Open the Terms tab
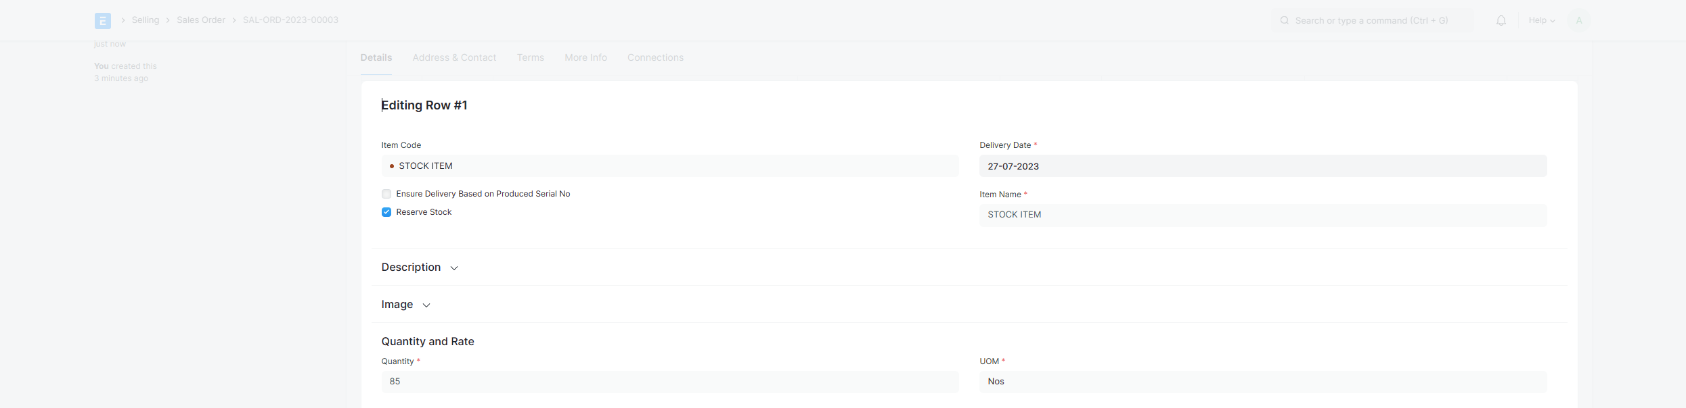The height and width of the screenshot is (408, 1686). [x=530, y=58]
